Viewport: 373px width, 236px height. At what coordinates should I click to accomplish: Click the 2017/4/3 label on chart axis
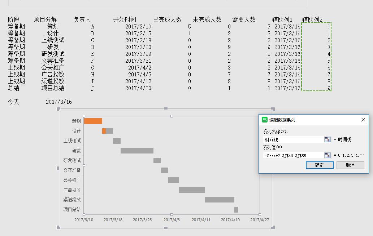172,219
